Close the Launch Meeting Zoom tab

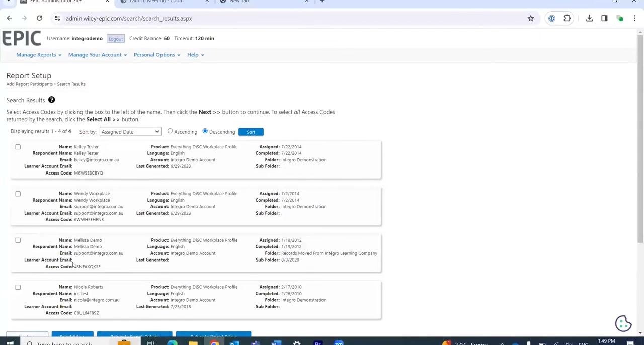pyautogui.click(x=207, y=1)
